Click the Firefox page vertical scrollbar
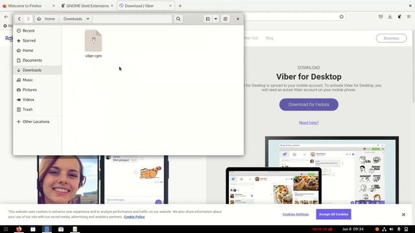The image size is (415, 233). pos(413,66)
